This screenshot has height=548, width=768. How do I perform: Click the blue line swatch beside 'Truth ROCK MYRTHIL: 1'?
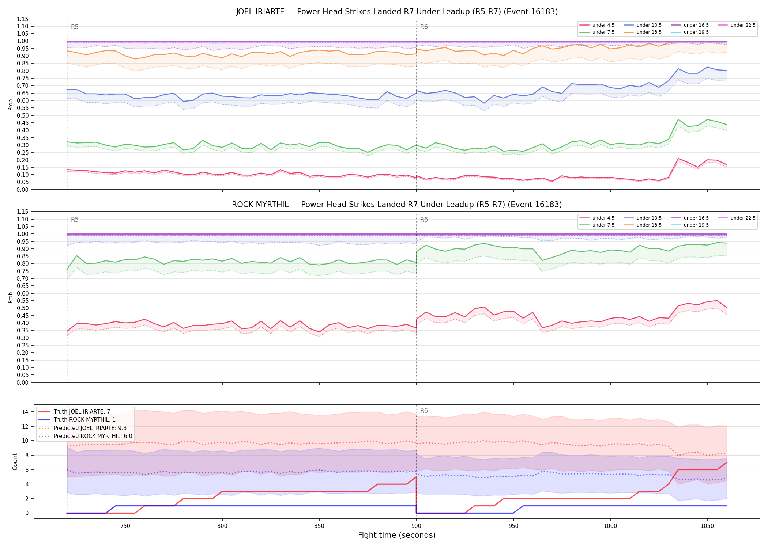tap(44, 420)
